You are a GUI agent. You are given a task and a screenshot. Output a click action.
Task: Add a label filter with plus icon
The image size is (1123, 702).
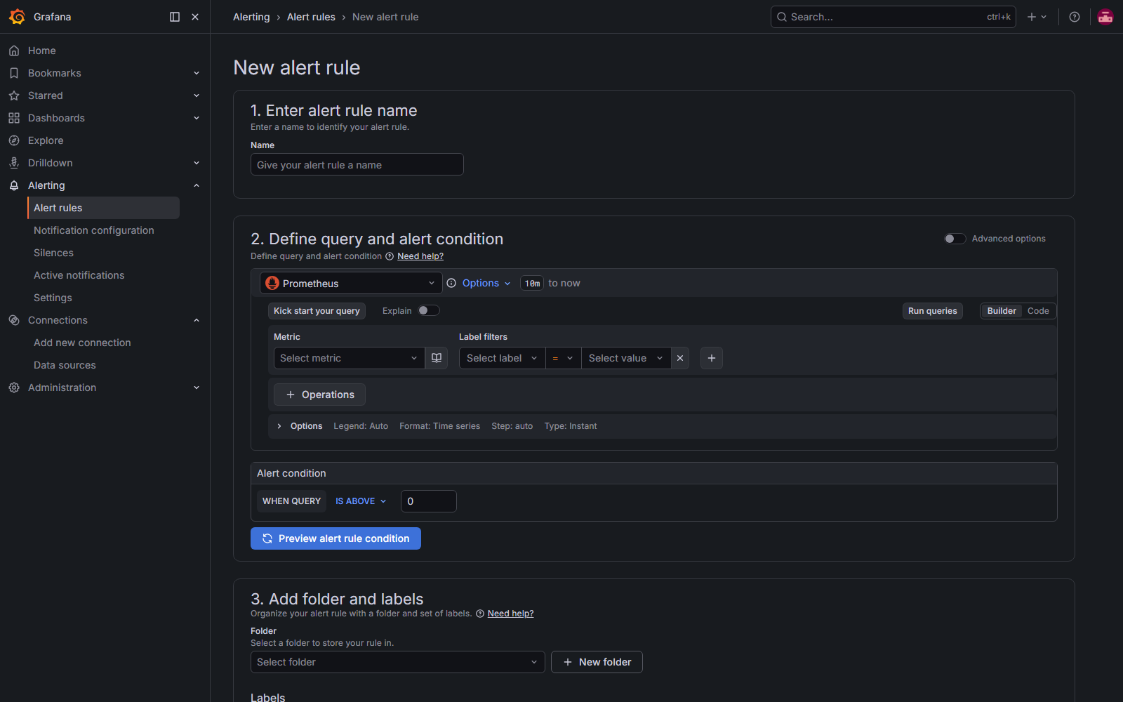pos(712,358)
